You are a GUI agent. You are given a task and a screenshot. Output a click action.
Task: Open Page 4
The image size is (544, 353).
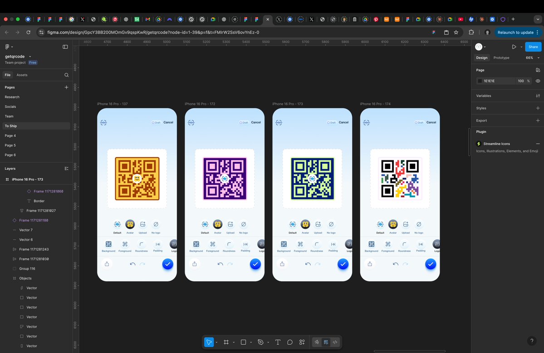point(10,136)
